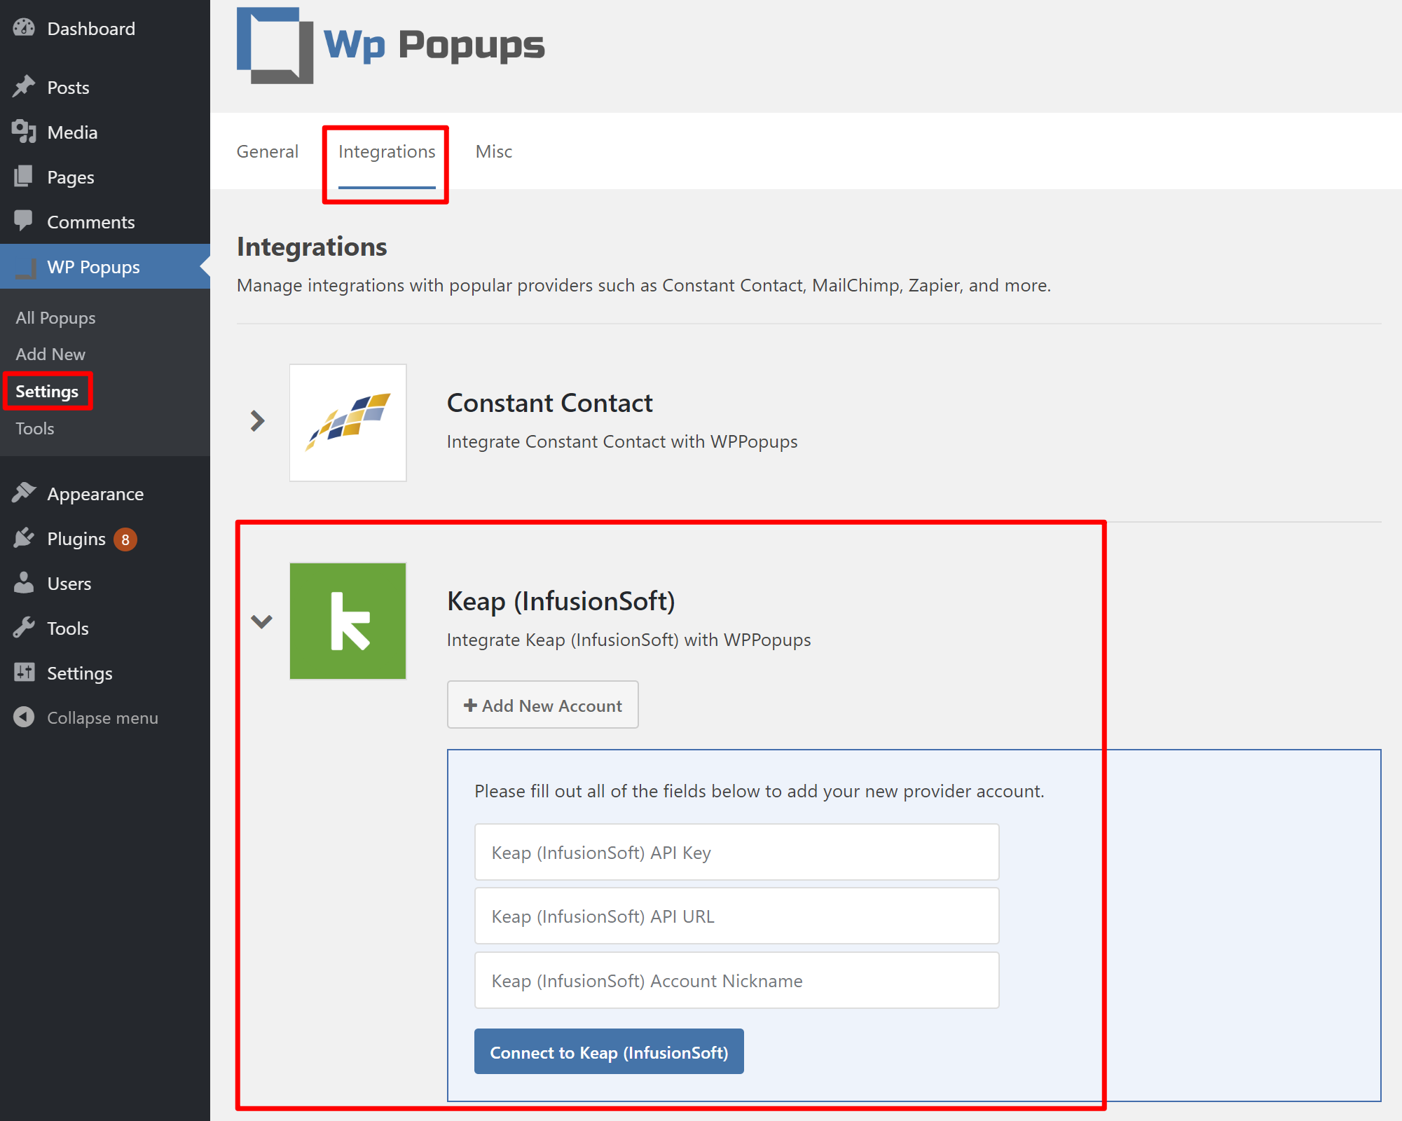Click the Keap API Key input field
This screenshot has height=1121, width=1402.
pyautogui.click(x=736, y=852)
